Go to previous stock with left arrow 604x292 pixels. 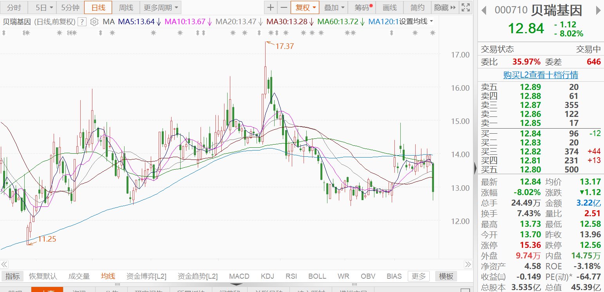(484, 10)
